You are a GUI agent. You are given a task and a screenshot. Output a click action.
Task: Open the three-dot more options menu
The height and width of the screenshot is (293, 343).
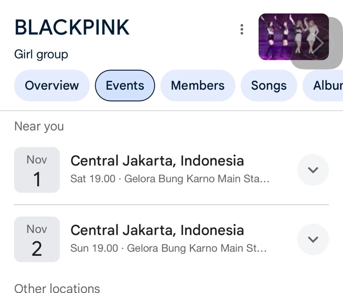click(242, 29)
